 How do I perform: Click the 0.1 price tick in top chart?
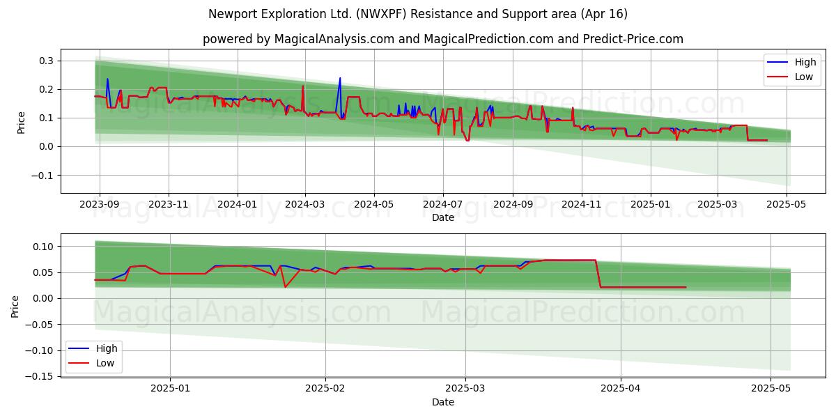(x=47, y=118)
